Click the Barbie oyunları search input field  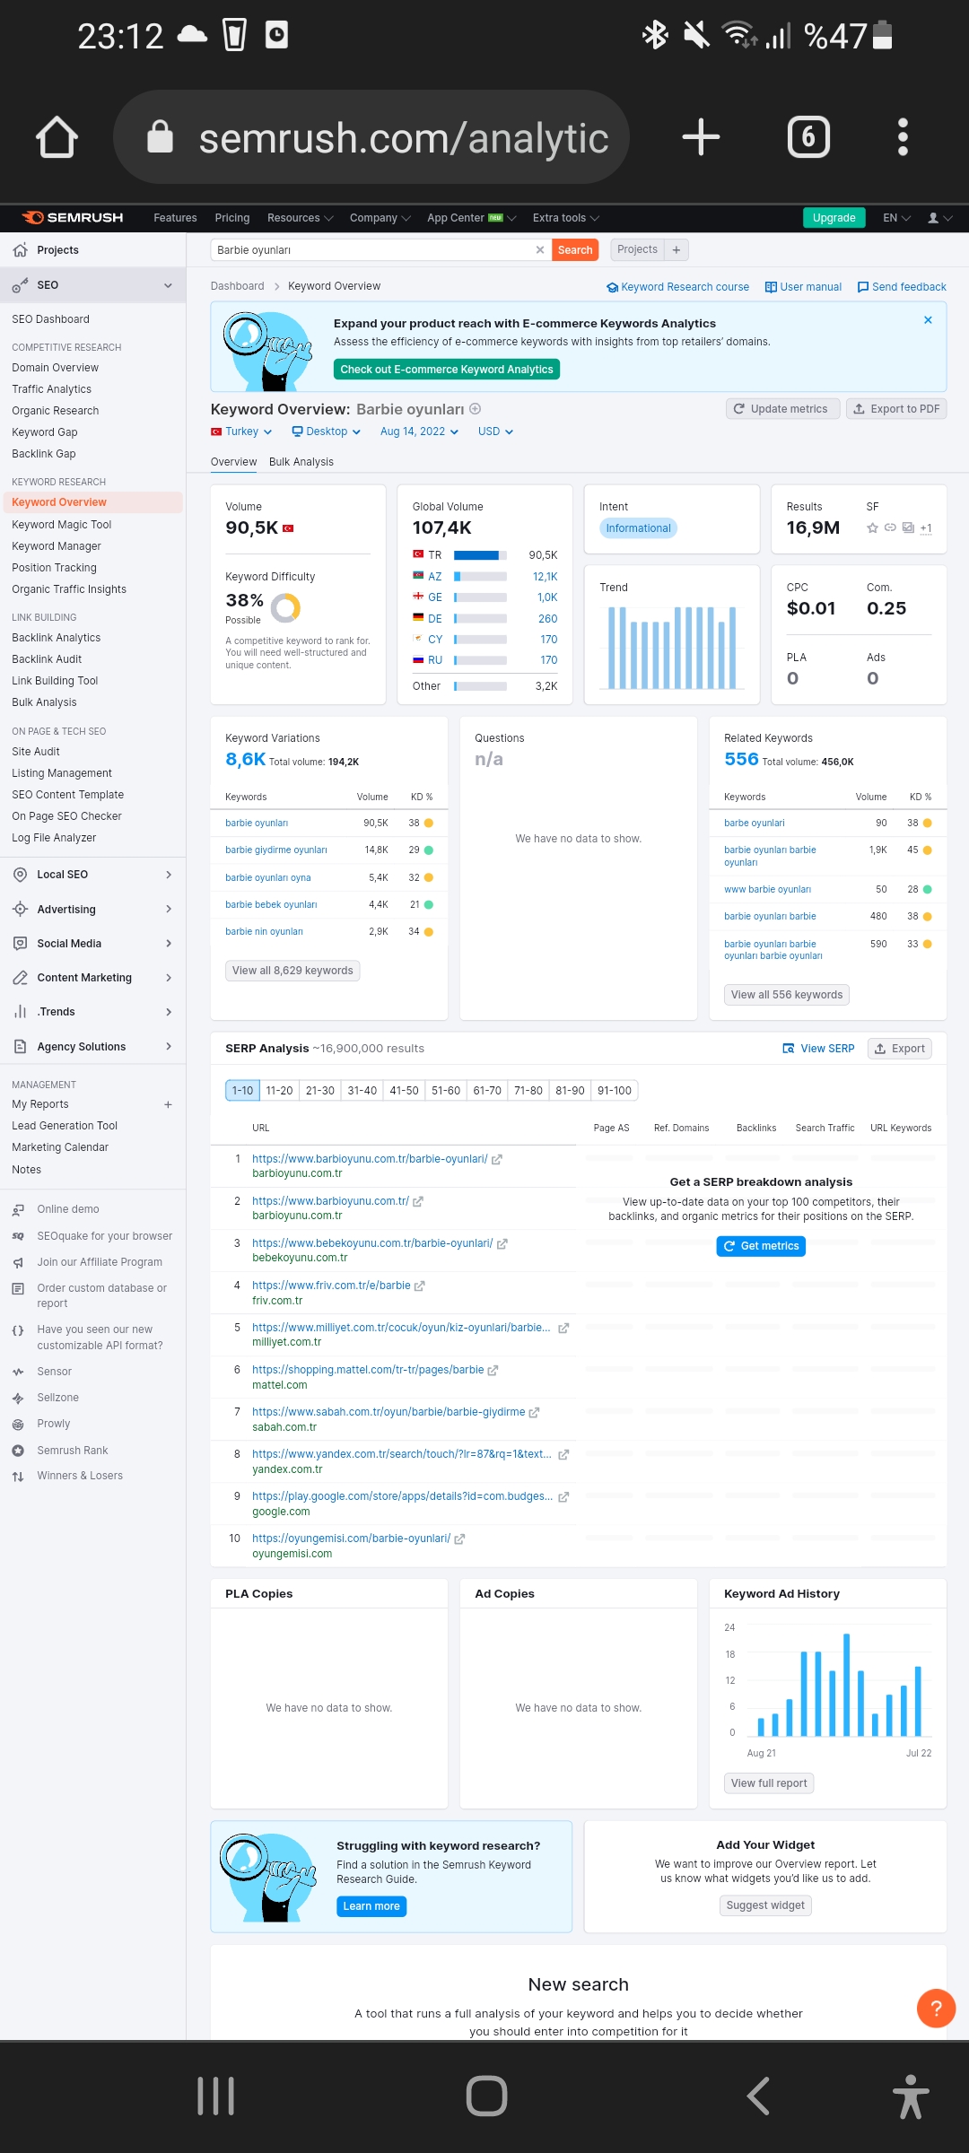tap(372, 250)
